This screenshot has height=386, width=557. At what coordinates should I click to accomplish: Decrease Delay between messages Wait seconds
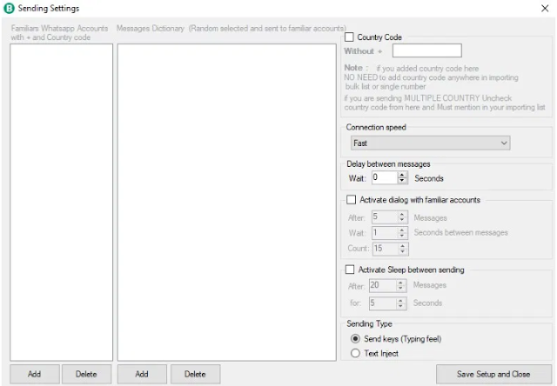(402, 181)
